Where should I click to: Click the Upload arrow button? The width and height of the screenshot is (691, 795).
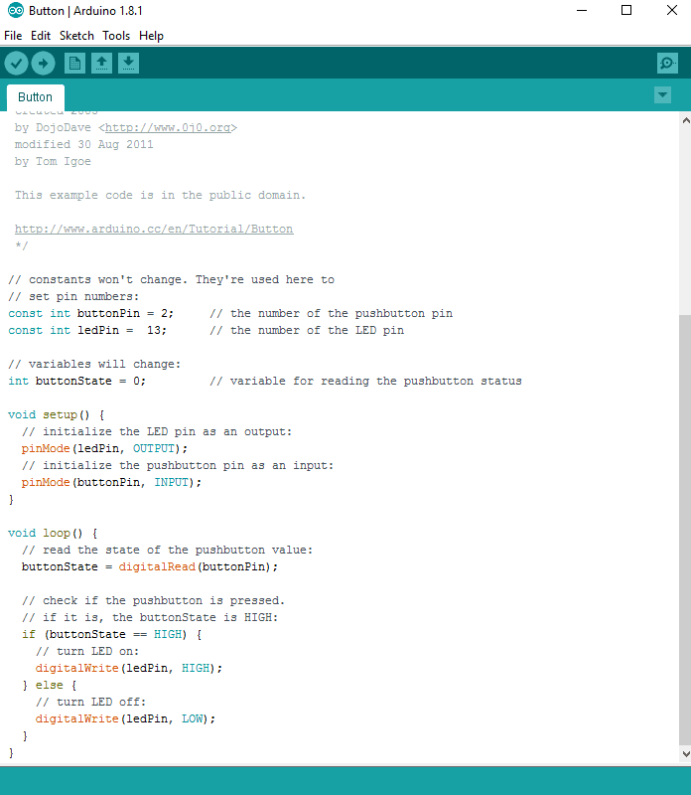[x=43, y=64]
